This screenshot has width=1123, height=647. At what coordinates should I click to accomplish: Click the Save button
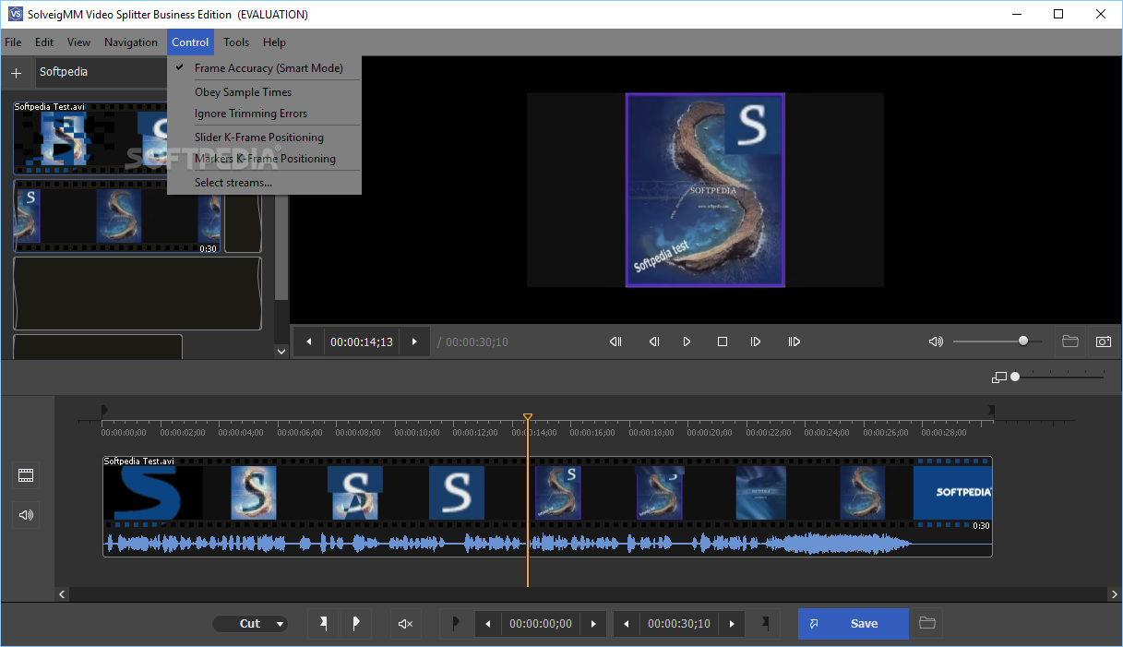854,624
